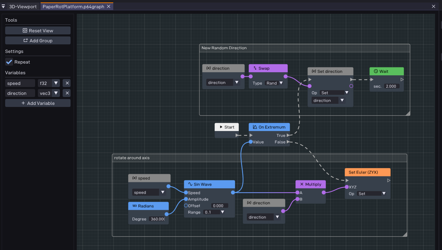Click the Set direction empty output port
Image resolution: width=442 pixels, height=250 pixels.
351,86
